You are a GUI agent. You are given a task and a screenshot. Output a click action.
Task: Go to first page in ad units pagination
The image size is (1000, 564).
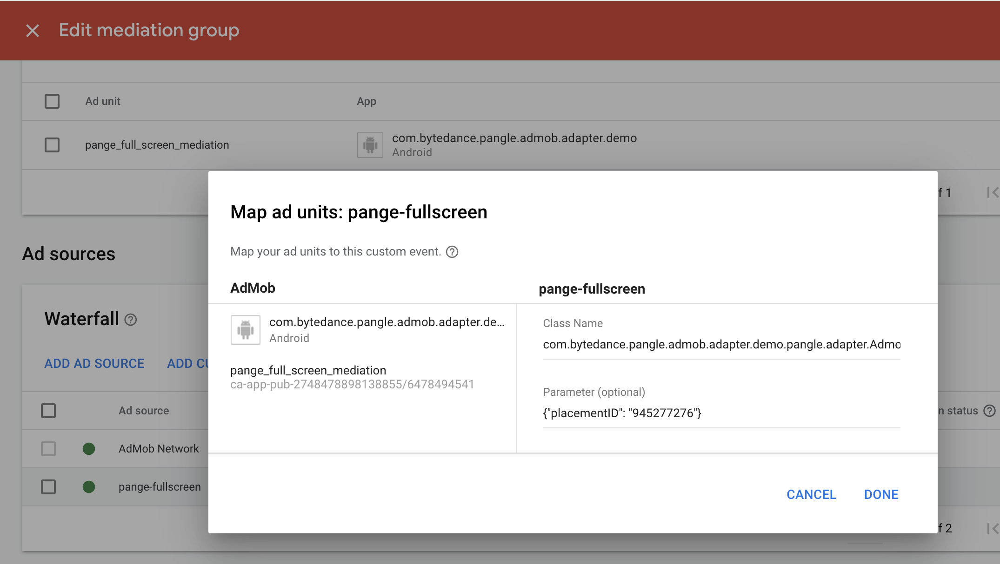tap(993, 192)
